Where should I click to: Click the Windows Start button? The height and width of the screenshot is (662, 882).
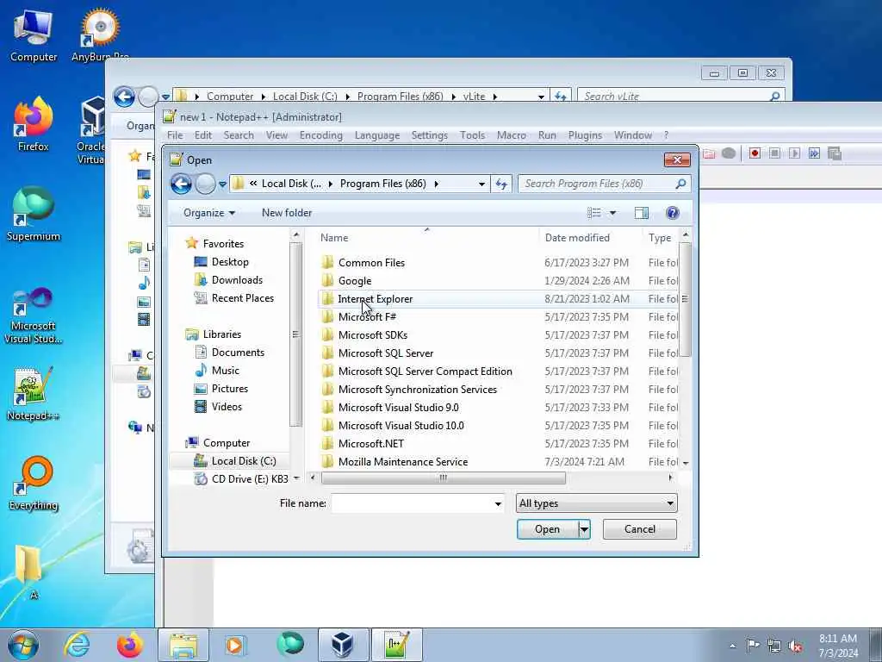[x=22, y=645]
